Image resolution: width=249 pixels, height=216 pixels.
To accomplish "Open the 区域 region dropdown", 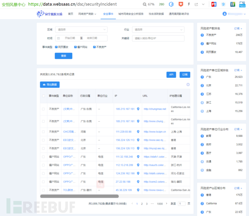I will 81,30.
